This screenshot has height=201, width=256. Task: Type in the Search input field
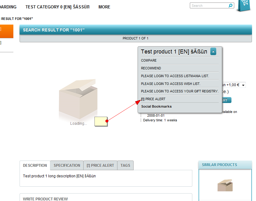coord(209,6)
